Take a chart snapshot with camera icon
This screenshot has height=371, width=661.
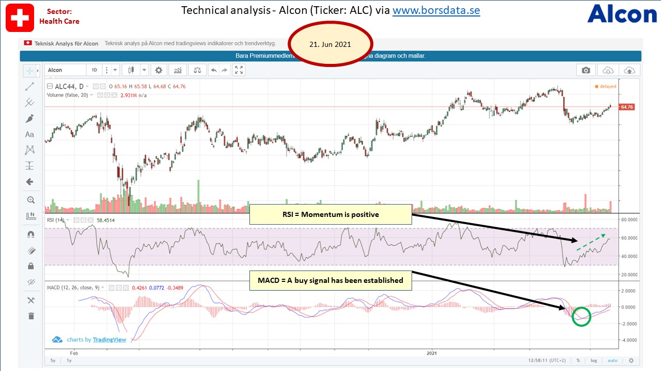(586, 70)
